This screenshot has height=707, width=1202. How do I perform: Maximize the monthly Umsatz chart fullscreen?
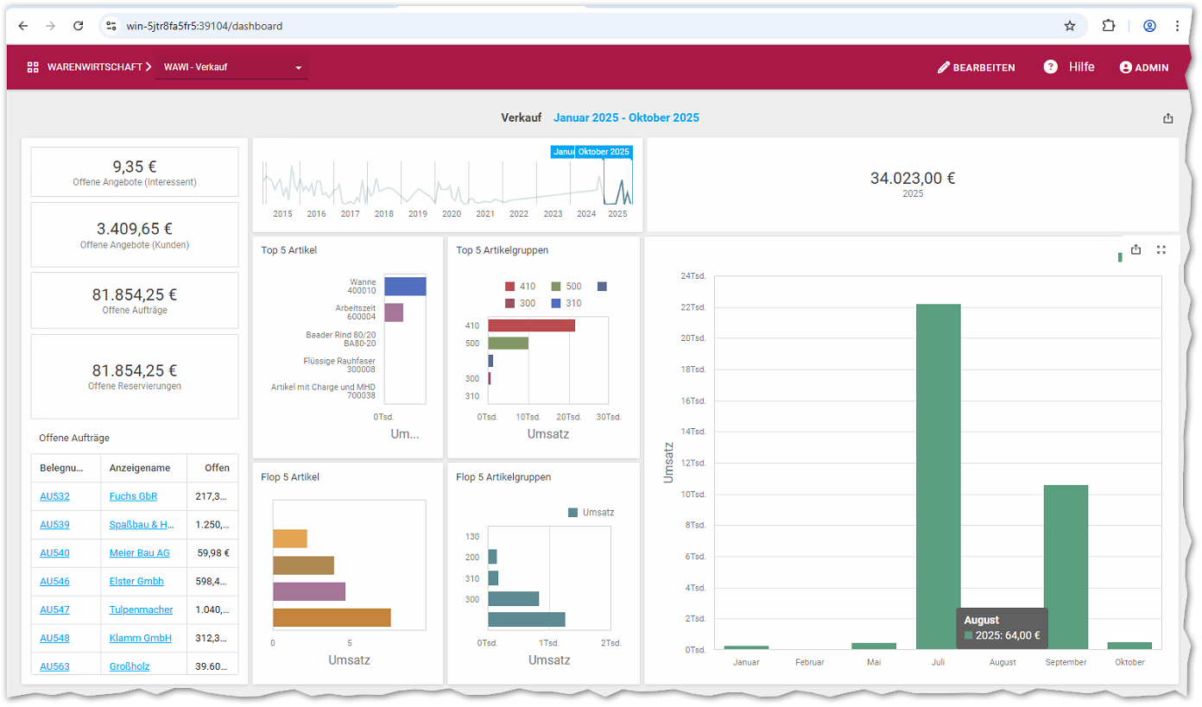1161,249
